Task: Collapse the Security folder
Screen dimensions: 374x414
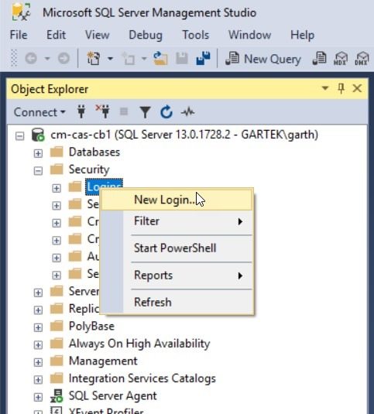Action: (38, 171)
